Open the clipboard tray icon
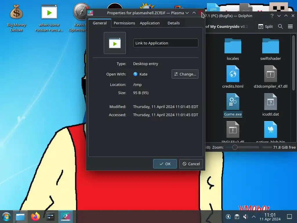This screenshot has width=297, height=223. (x=237, y=217)
